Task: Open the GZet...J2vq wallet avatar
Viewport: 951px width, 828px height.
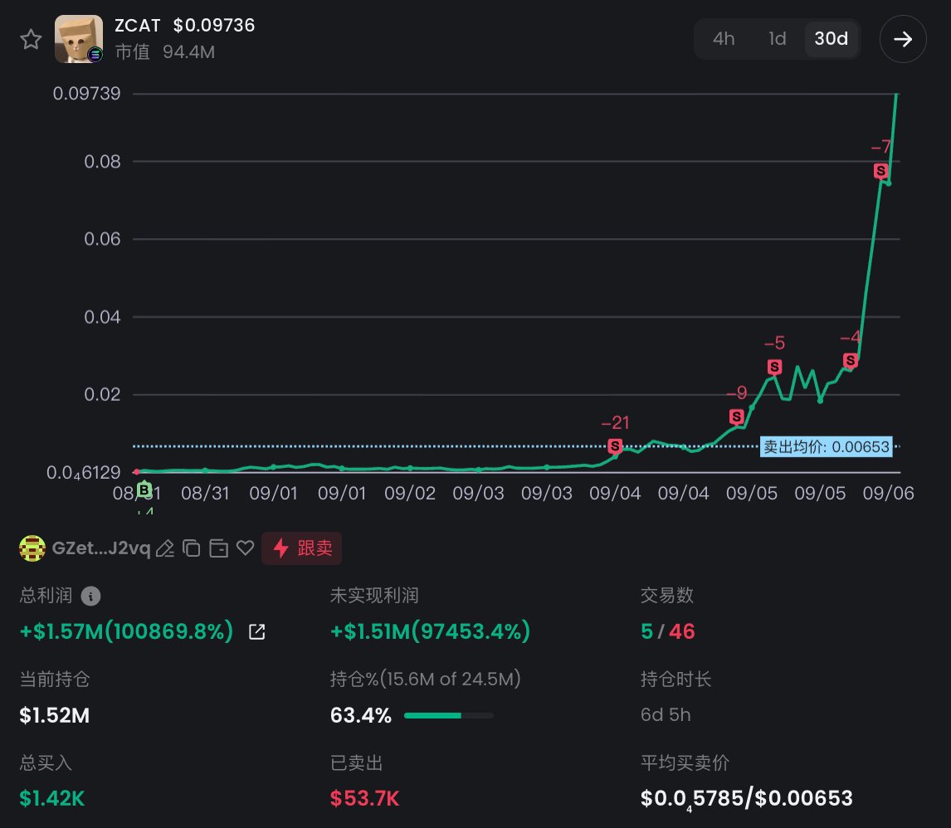Action: 32,548
